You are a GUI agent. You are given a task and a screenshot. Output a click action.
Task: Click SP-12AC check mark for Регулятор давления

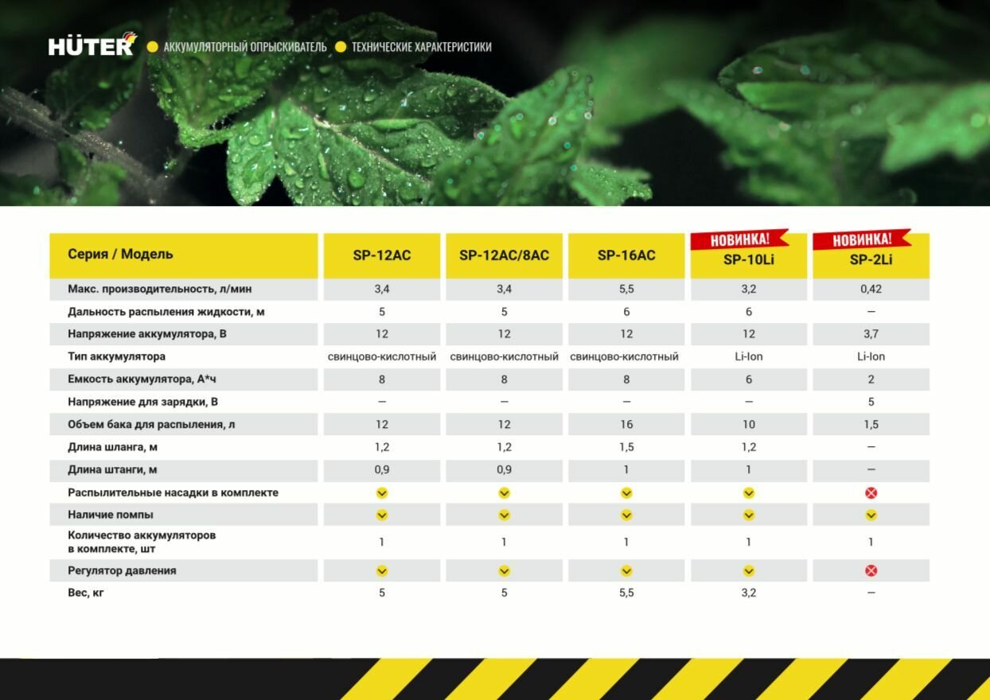(x=382, y=570)
